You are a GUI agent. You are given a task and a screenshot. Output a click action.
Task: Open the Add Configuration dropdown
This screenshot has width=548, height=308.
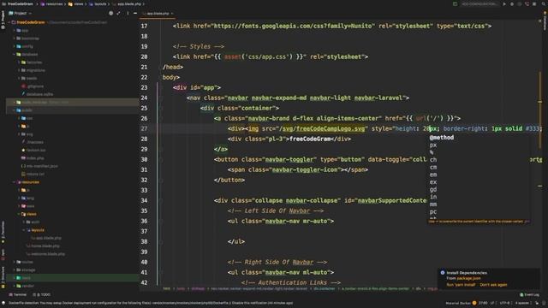click(479, 3)
